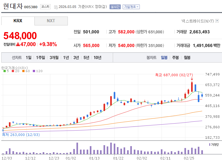
Task: Select the 3개월 line chart period
Action: (x=54, y=57)
